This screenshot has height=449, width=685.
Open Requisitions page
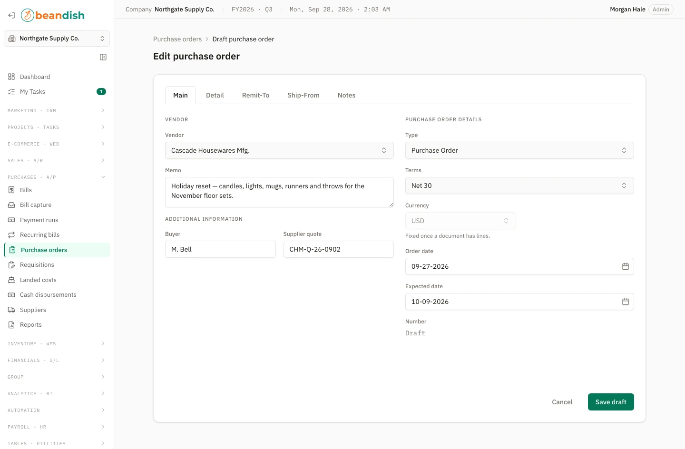57,265
